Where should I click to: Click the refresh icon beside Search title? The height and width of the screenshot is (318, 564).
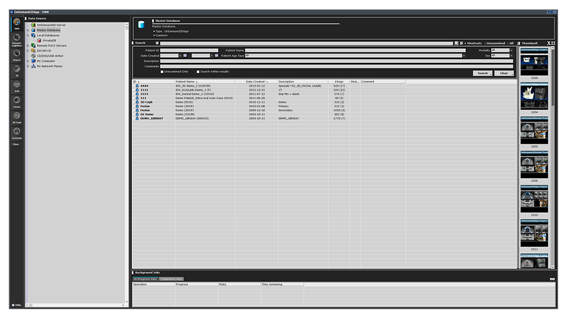coord(157,43)
